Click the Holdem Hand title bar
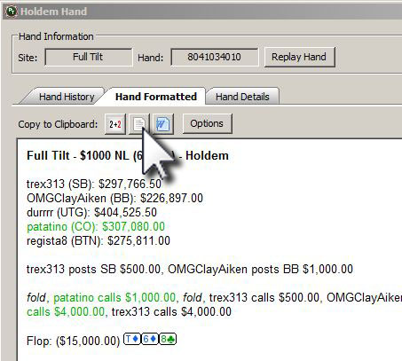Viewport: 402px width, 361px height. [202, 12]
